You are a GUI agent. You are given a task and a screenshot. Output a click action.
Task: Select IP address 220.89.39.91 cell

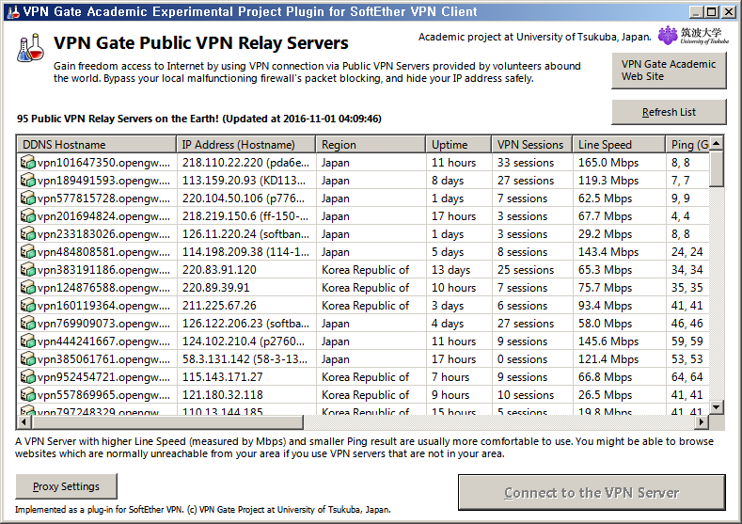[245, 288]
